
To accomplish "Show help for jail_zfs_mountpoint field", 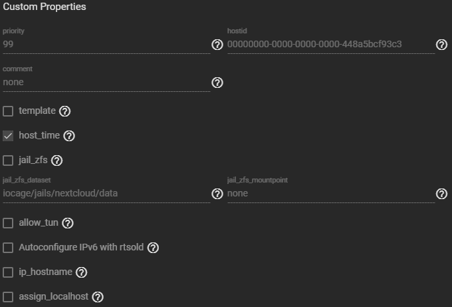I will (441, 194).
